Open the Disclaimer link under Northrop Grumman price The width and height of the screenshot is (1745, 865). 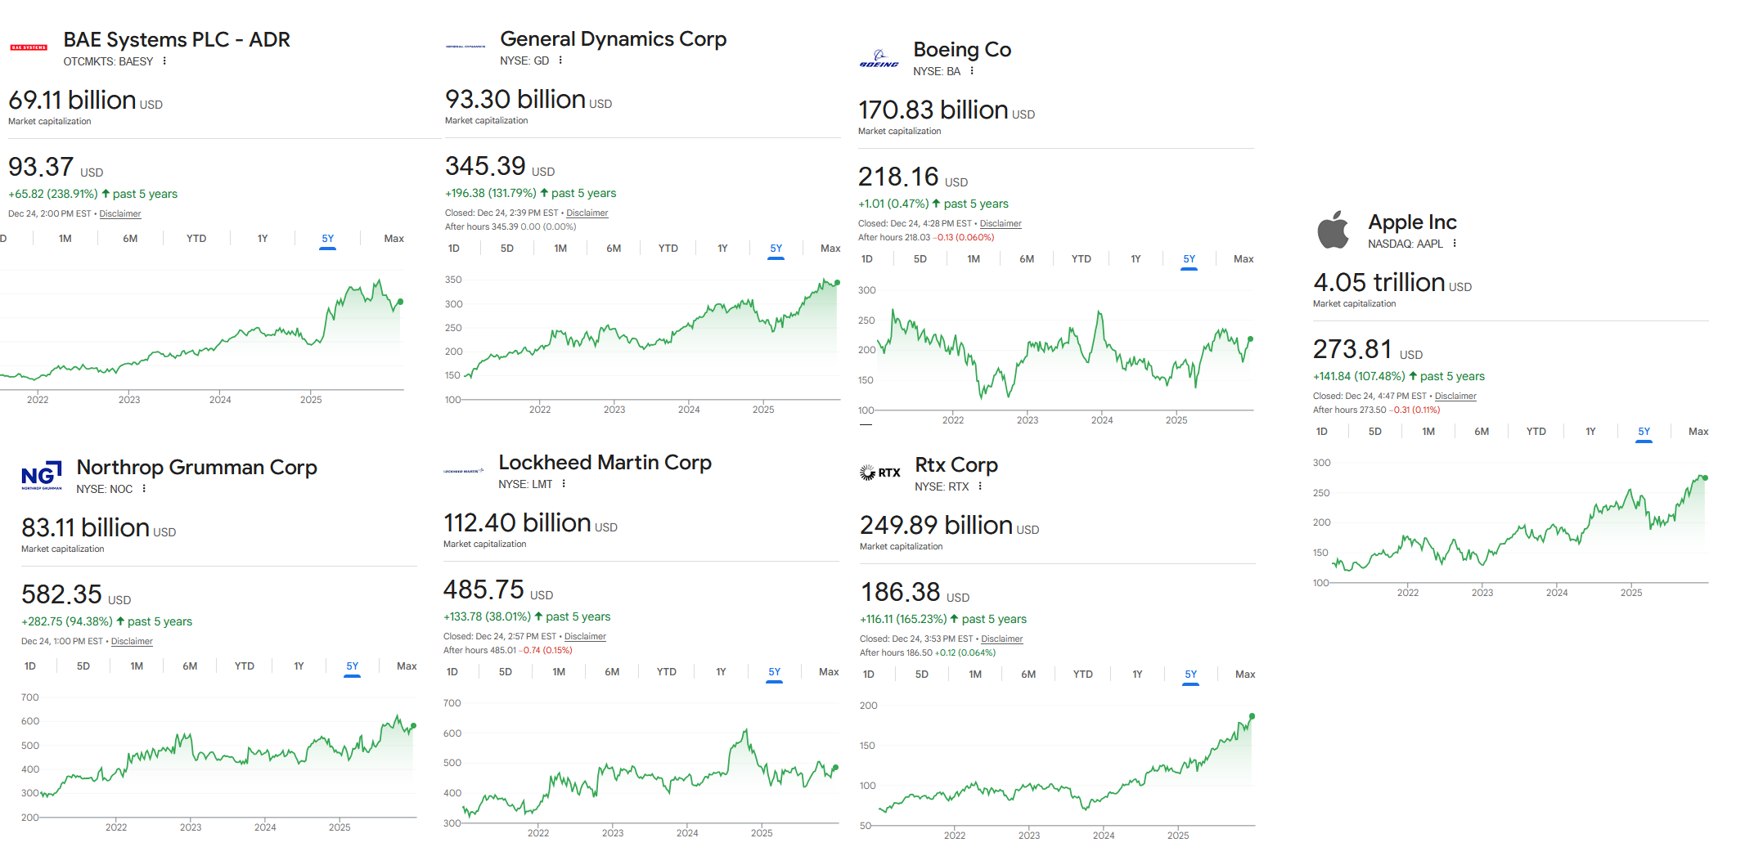132,642
